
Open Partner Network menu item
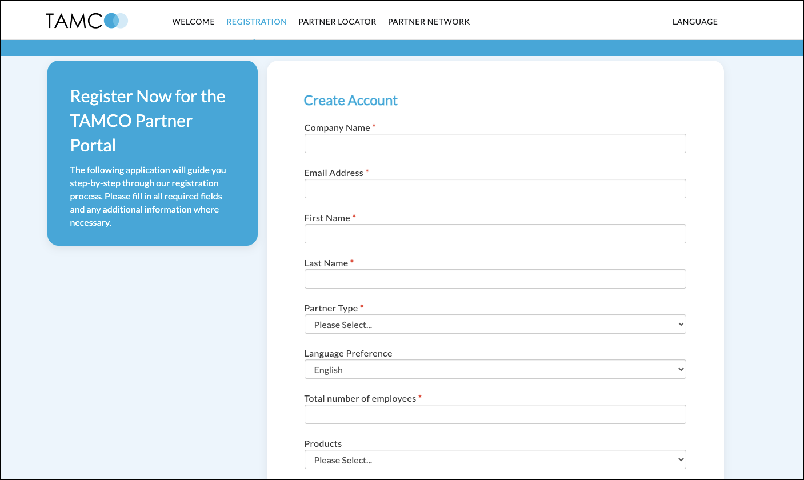(429, 22)
